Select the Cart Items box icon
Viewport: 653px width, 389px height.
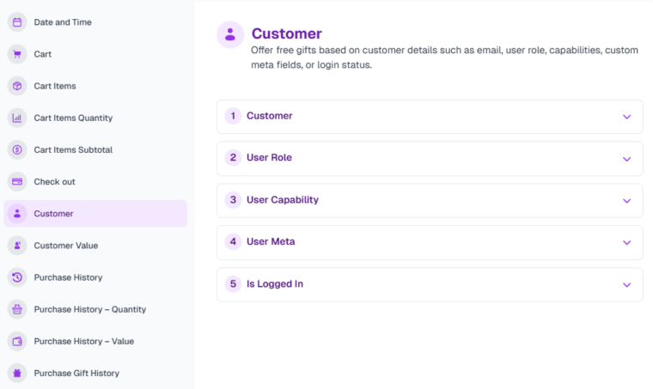pos(17,86)
